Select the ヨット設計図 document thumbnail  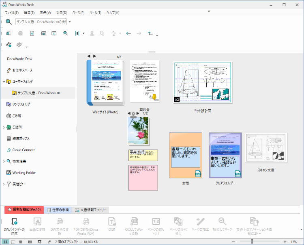click(203, 82)
